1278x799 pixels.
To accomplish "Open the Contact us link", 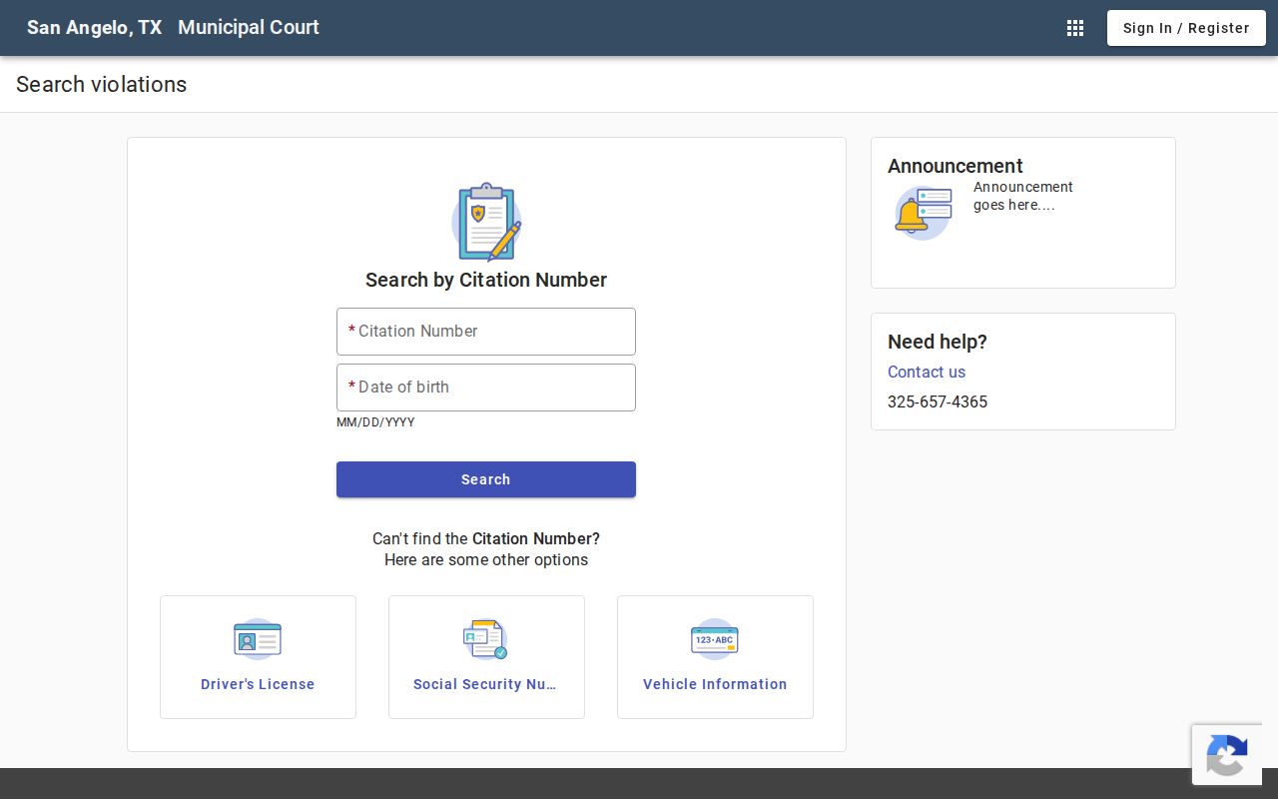I will tap(927, 372).
